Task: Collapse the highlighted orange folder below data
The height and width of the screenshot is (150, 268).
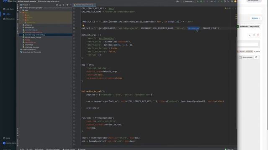Action: point(21,12)
